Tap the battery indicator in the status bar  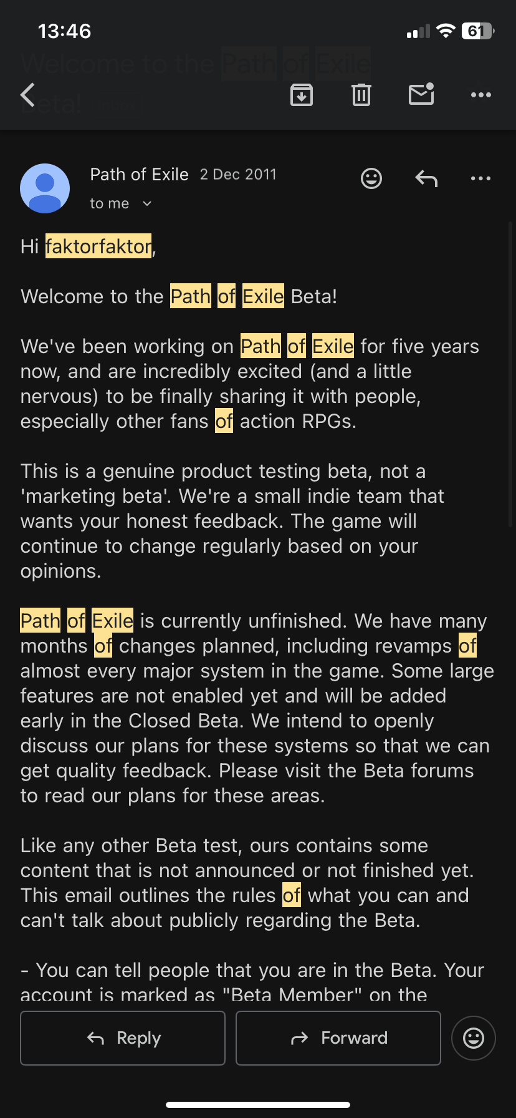pyautogui.click(x=477, y=31)
